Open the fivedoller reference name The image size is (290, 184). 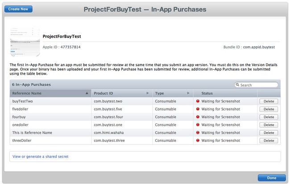point(20,109)
